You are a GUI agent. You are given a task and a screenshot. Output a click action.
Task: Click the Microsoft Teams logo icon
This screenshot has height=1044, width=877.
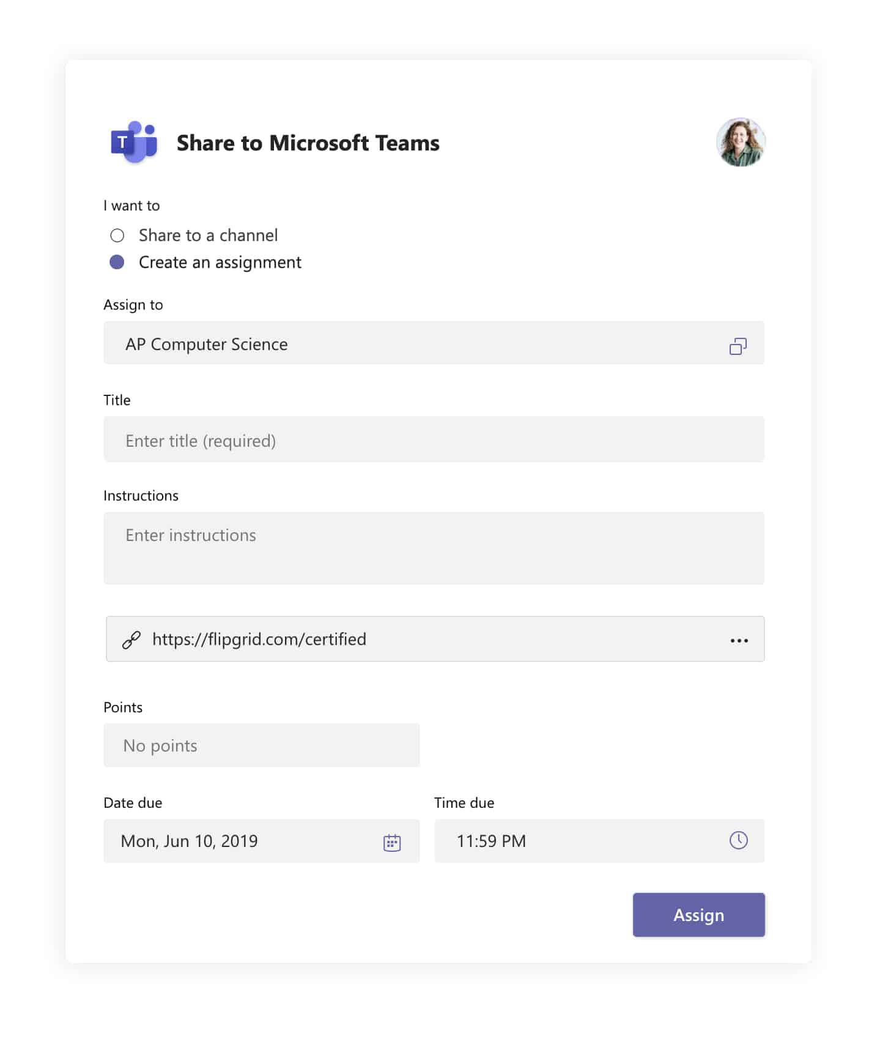point(134,143)
